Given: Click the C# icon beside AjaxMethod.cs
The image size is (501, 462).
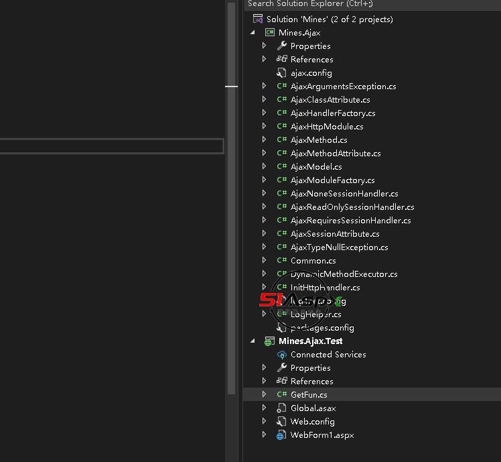Looking at the screenshot, I should tap(282, 139).
